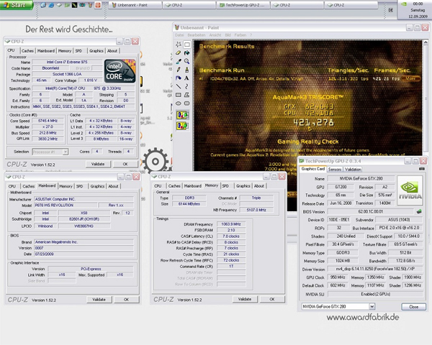Pick the Fill bucket tool in Paint
Viewport: 432px width, 345px height.
[x=186, y=53]
